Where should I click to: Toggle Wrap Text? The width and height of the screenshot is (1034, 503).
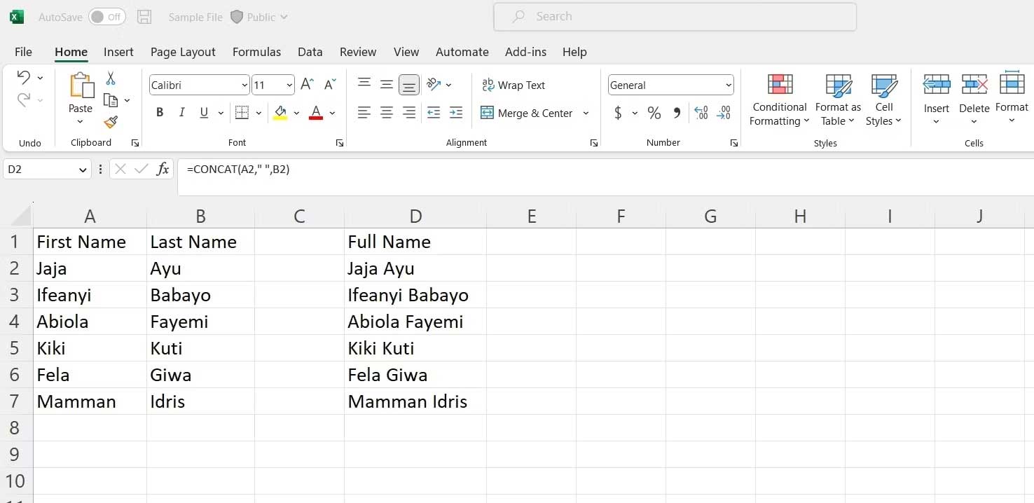pos(513,85)
